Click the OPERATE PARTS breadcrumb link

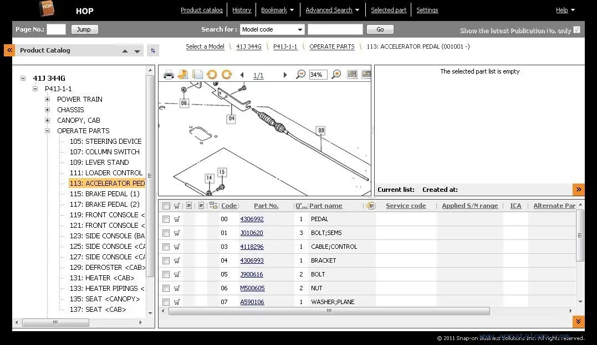331,46
